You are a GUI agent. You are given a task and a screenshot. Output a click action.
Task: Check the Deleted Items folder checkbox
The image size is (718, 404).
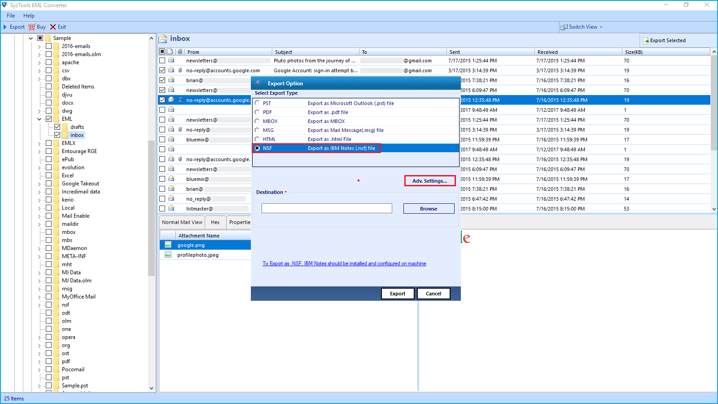coord(49,87)
